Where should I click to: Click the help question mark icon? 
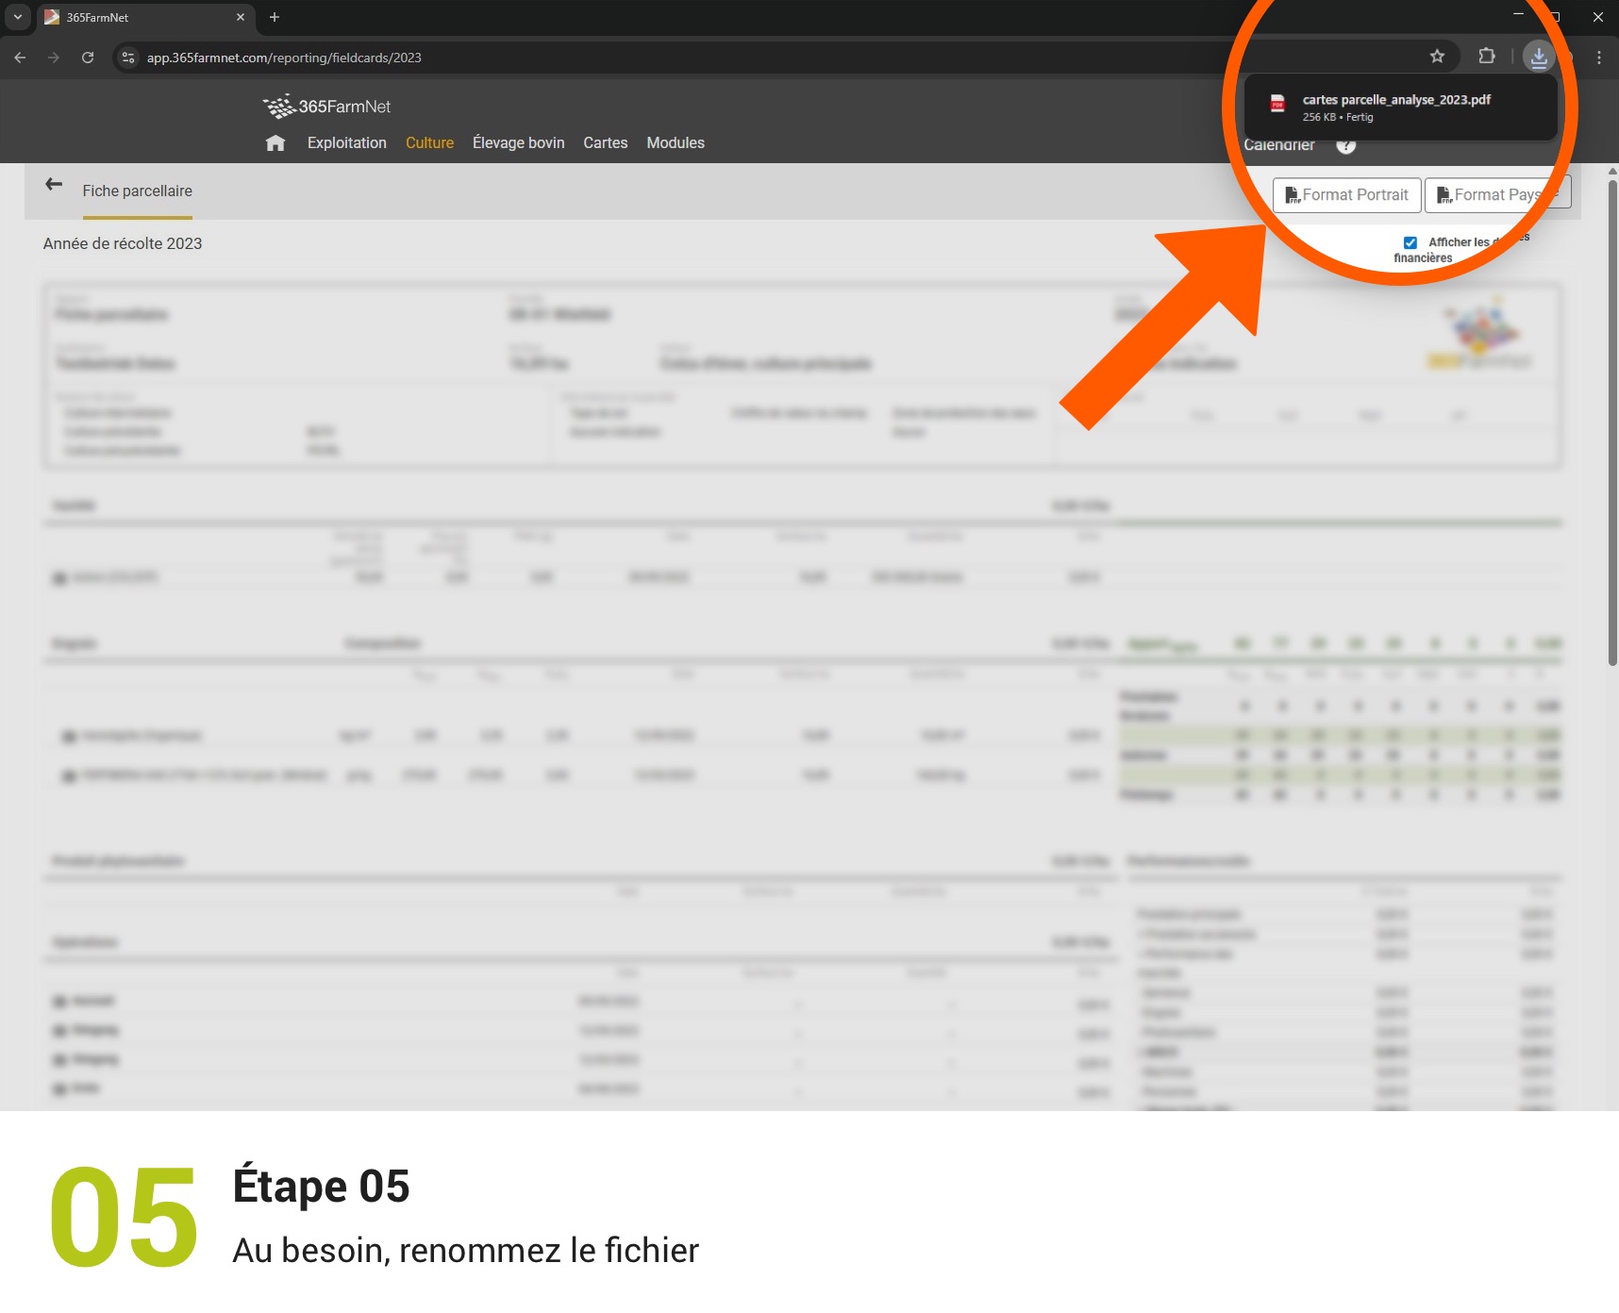[1346, 145]
